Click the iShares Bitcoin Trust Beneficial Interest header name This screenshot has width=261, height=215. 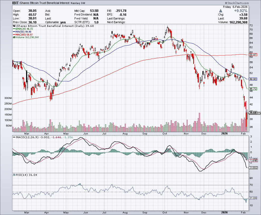[45, 3]
